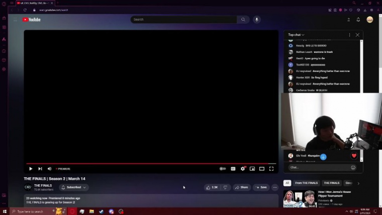Select the 'All' filter chip
382x215 pixels.
click(287, 183)
